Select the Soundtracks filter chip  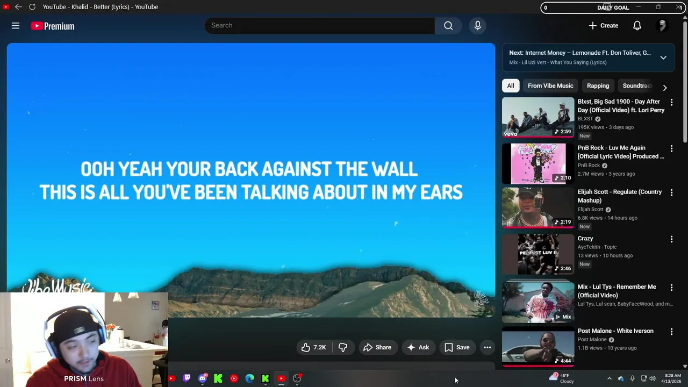(x=637, y=86)
